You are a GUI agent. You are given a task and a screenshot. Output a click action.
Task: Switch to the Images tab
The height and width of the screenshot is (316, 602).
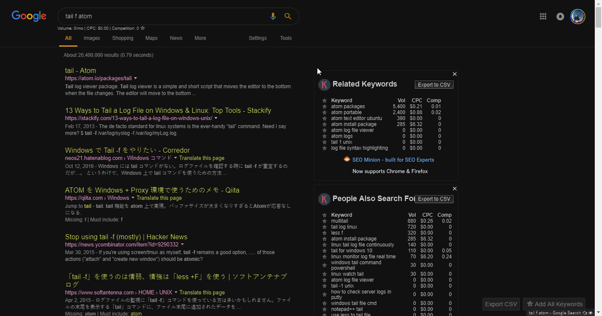(92, 38)
